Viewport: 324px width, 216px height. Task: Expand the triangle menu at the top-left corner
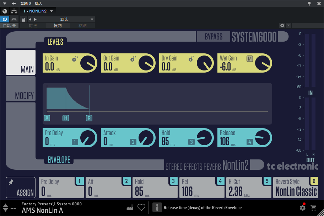5,4
